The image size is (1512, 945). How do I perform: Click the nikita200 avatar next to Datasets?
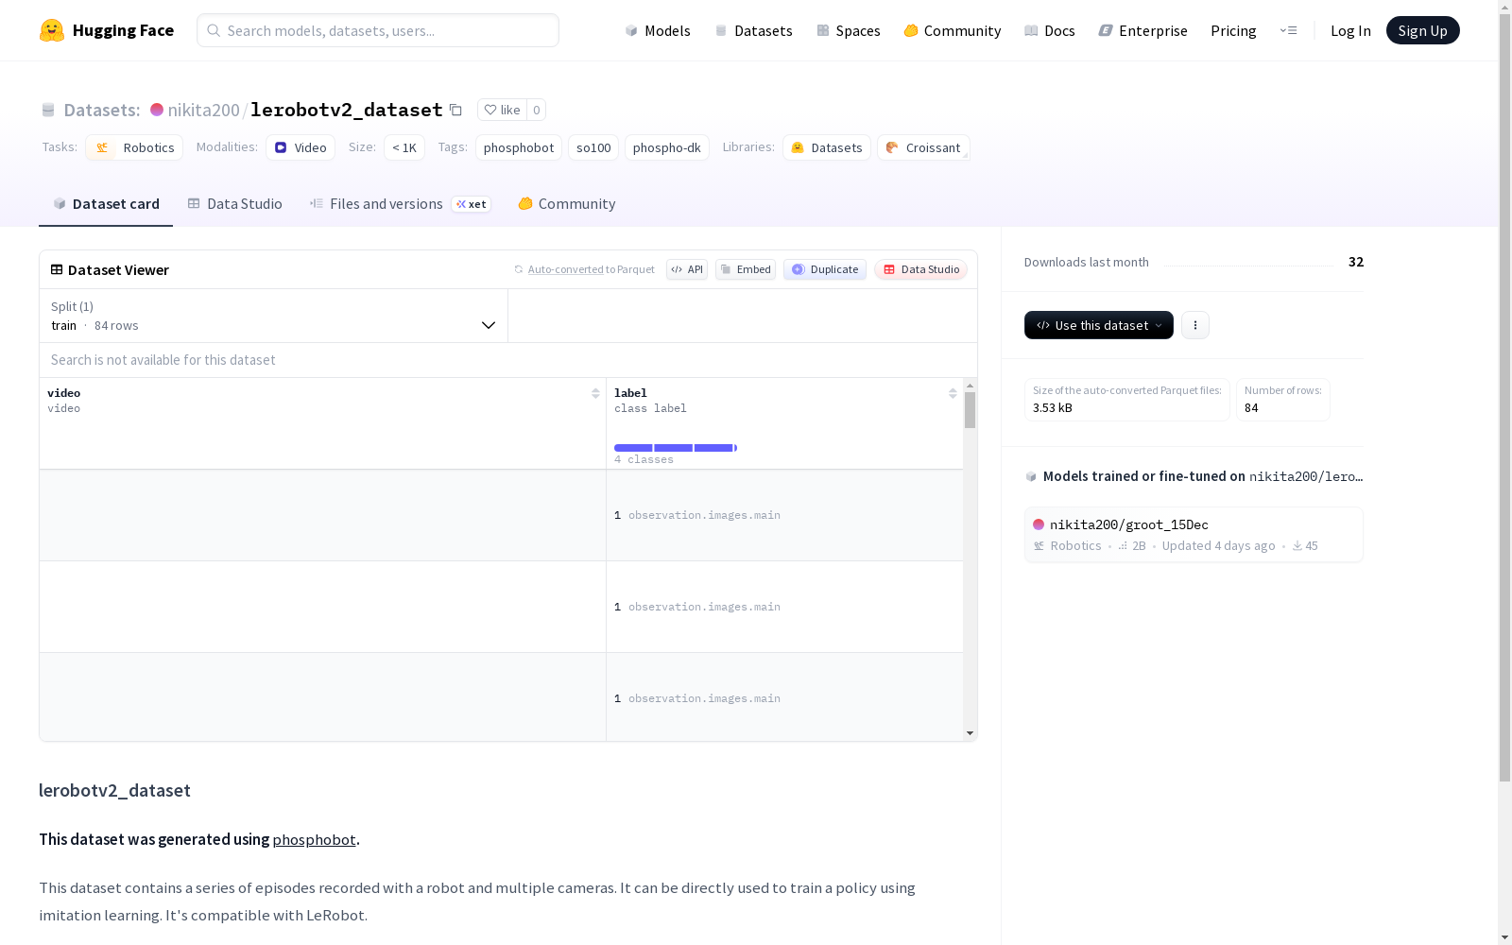pyautogui.click(x=157, y=110)
